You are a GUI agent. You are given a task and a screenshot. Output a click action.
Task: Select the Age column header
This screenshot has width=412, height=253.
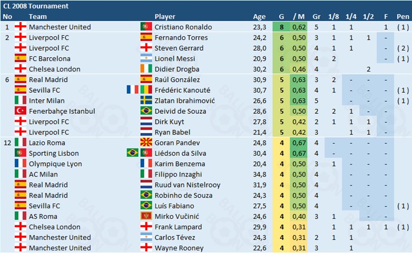pyautogui.click(x=259, y=16)
